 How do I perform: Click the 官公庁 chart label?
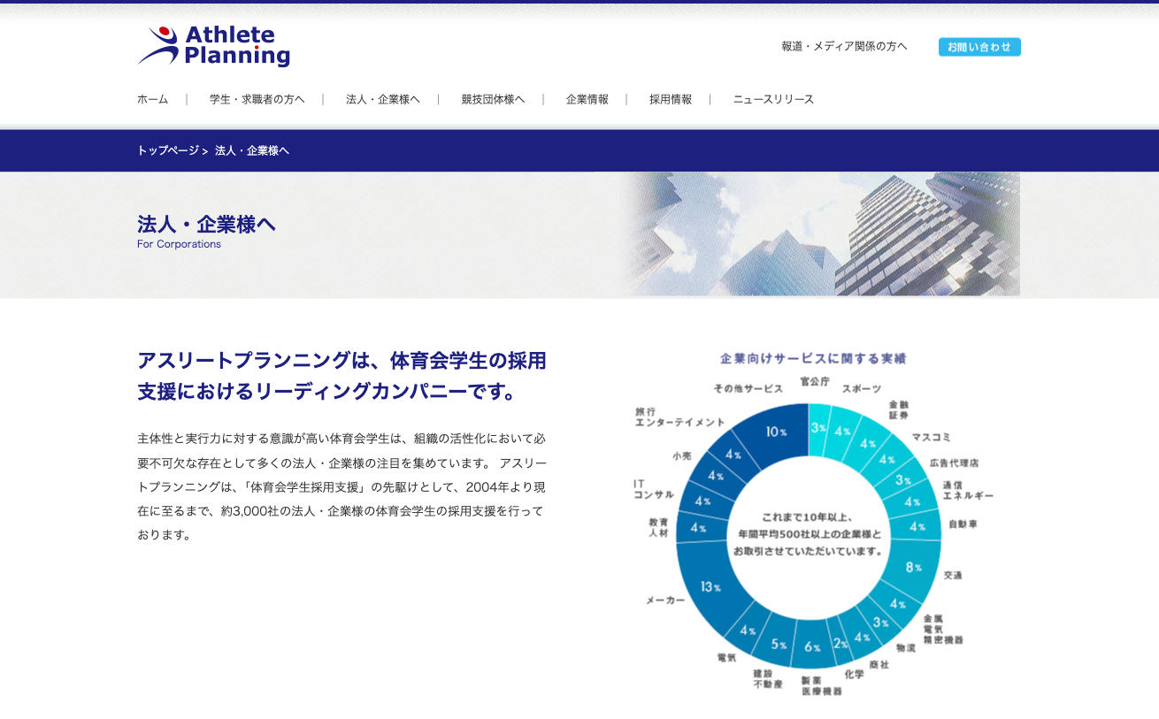tap(815, 381)
